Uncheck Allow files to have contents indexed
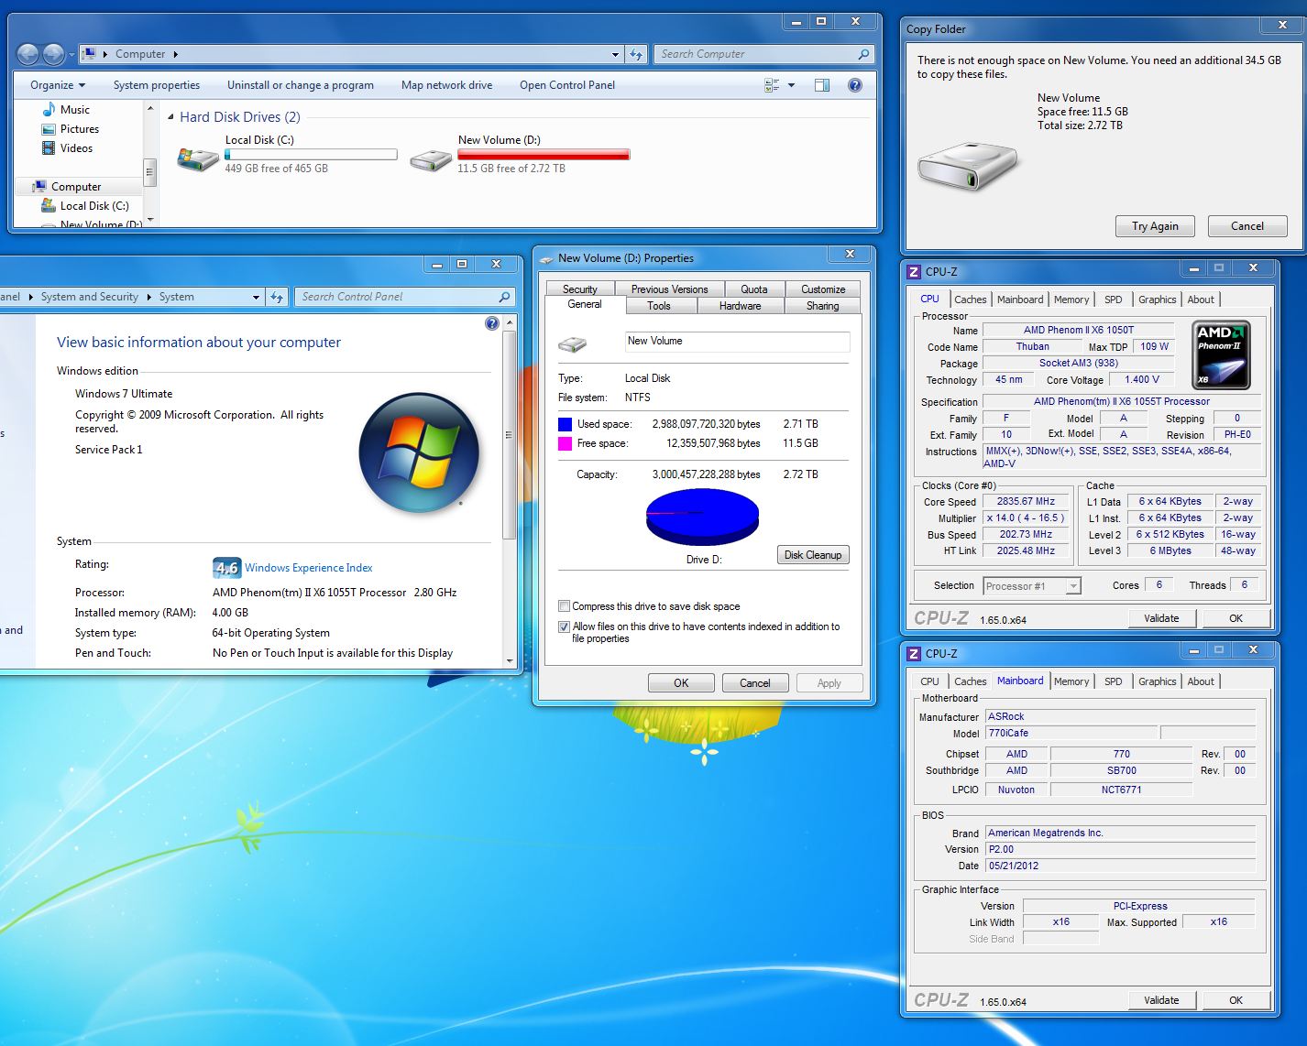This screenshot has width=1307, height=1046. pos(564,627)
